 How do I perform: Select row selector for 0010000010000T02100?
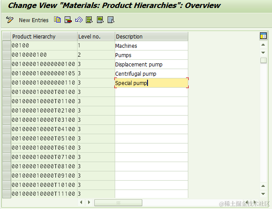pos(7,111)
